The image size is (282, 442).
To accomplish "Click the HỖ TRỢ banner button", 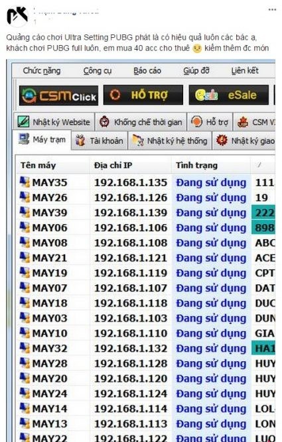I will (143, 95).
